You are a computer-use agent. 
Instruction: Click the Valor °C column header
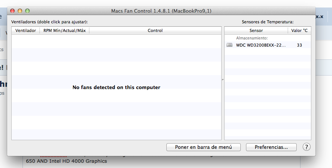coord(299,30)
